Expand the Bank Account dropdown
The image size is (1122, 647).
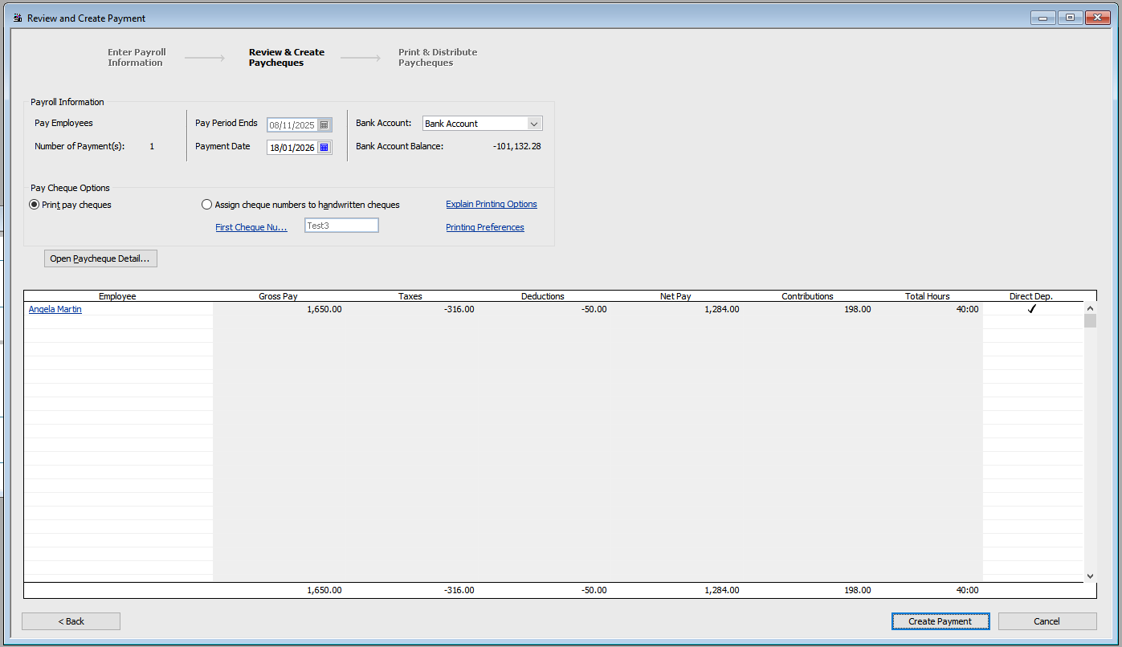[x=534, y=124]
